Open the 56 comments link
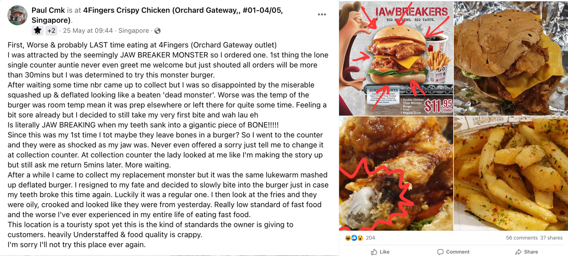Screen dimensions: 568x256 tap(522, 238)
